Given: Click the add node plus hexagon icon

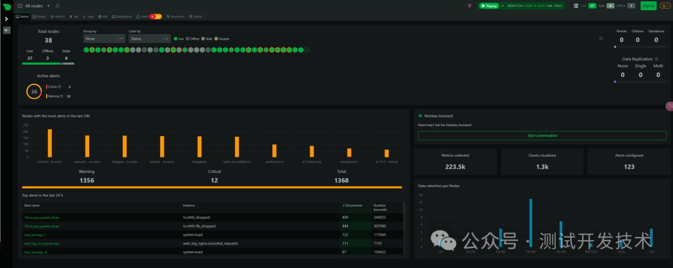Looking at the screenshot, I should pos(307,50).
